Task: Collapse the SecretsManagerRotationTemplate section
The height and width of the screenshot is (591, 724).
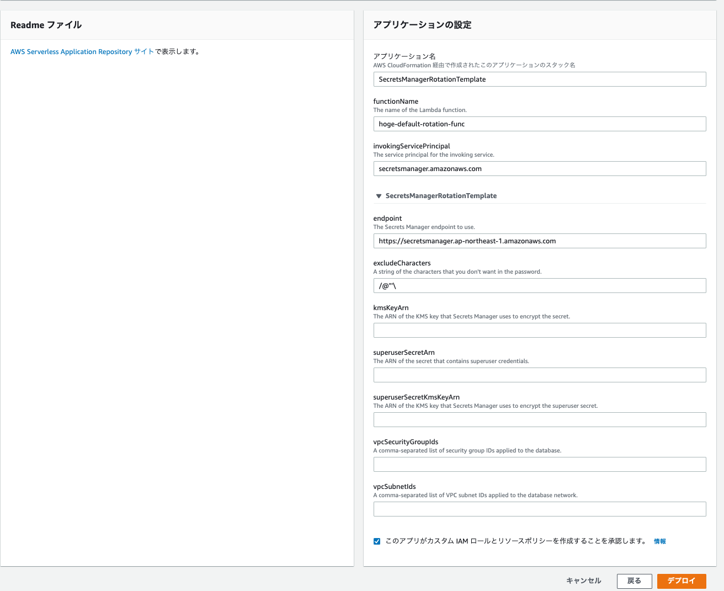Action: [379, 196]
